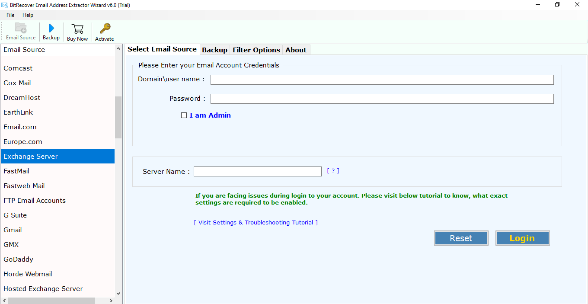Open Visit Settings & Troubleshooting Tutorial link

click(x=256, y=223)
